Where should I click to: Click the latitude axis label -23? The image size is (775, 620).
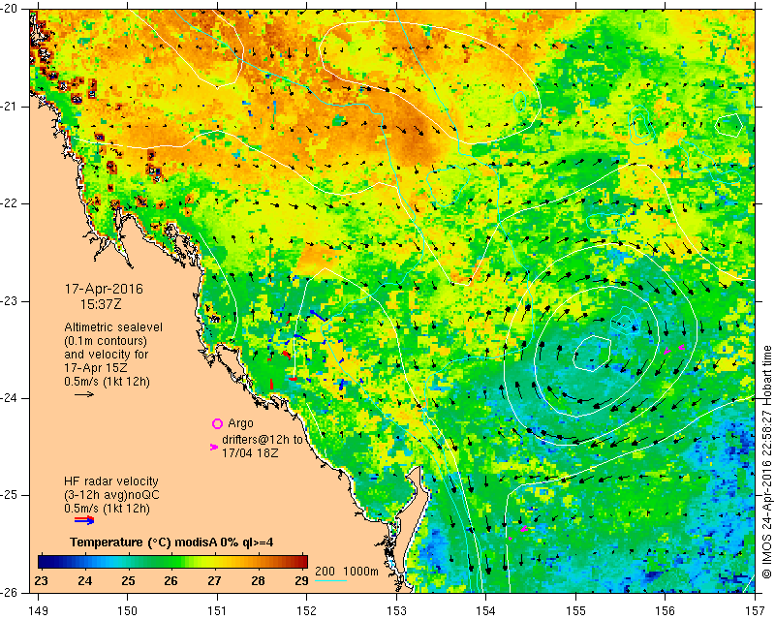pos(10,300)
